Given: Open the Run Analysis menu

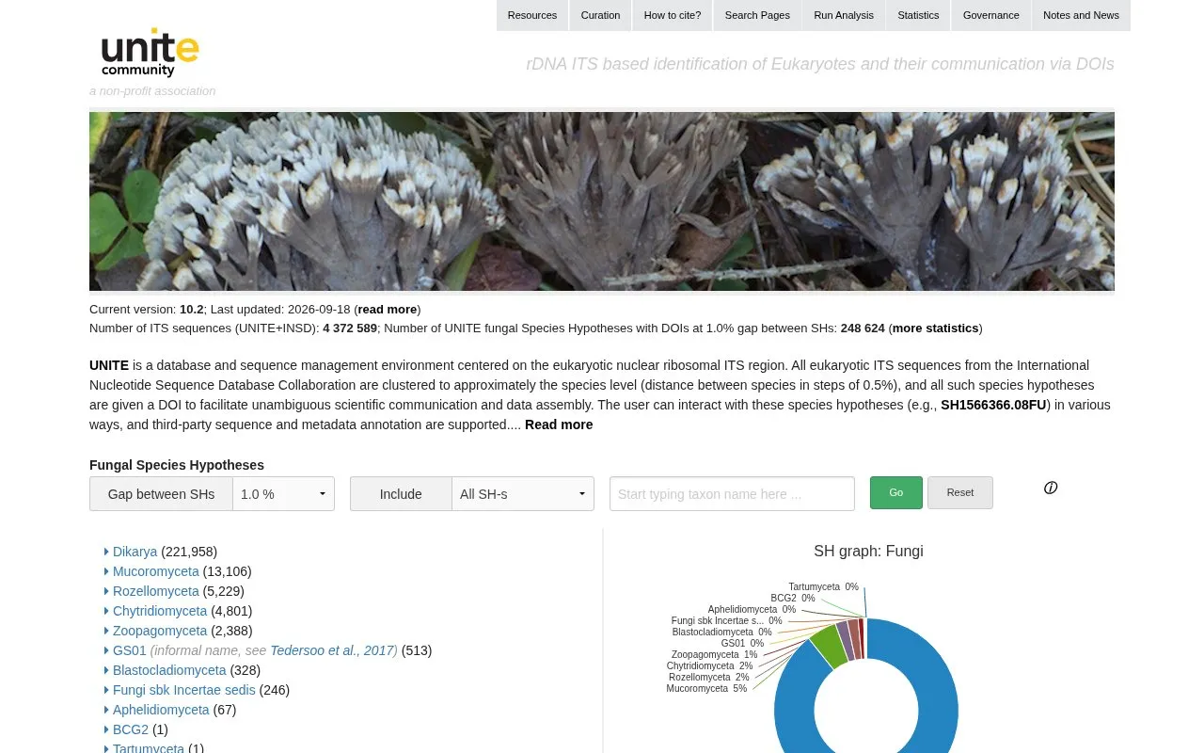Looking at the screenshot, I should point(844,15).
